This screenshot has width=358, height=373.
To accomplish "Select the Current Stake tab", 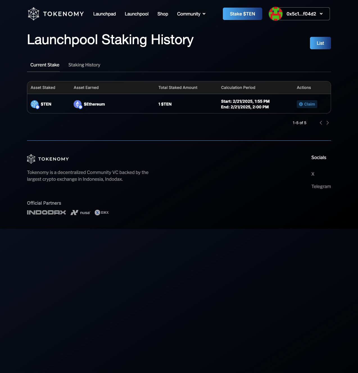I will (45, 65).
